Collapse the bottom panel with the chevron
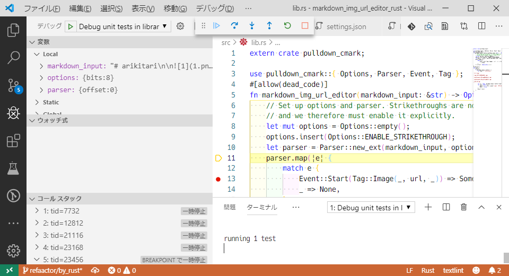The image size is (509, 276). click(481, 207)
